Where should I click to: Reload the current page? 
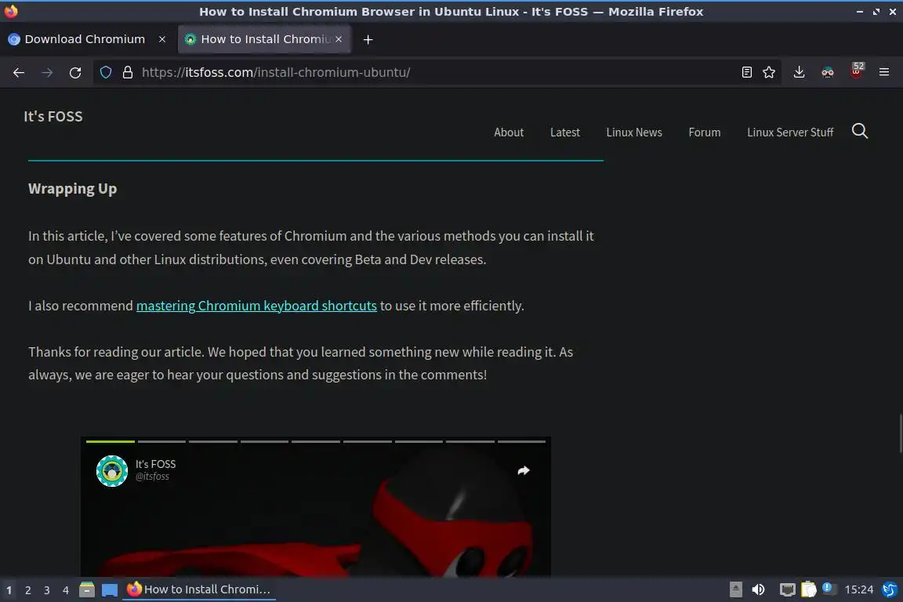(x=75, y=73)
